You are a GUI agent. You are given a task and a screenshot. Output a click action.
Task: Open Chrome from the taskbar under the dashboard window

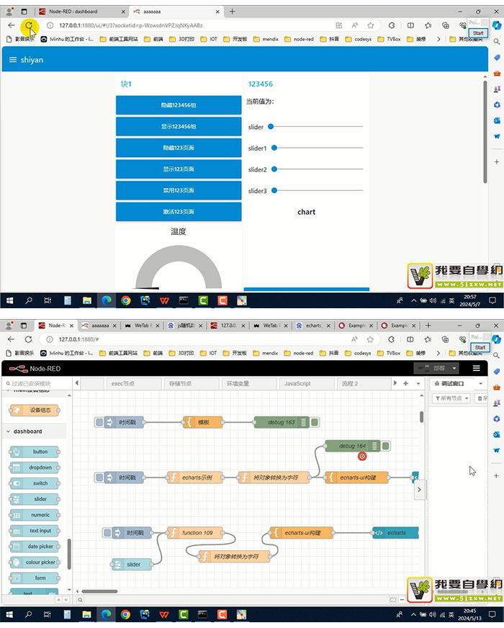[x=126, y=300]
